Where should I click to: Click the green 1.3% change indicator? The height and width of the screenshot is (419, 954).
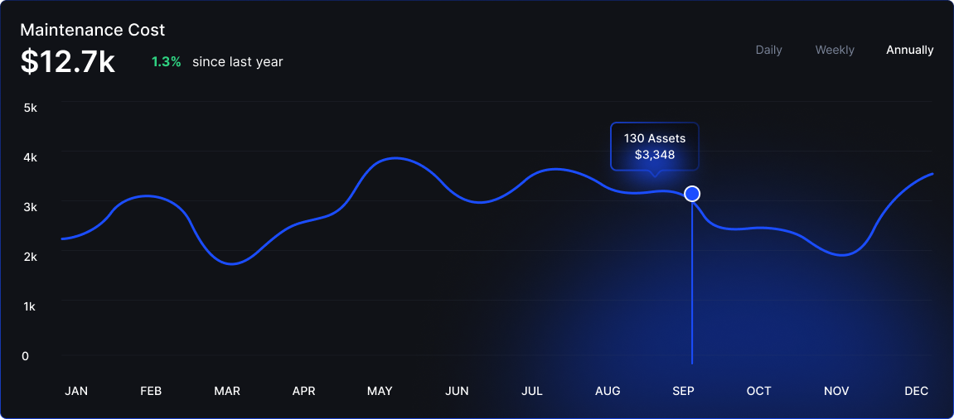[166, 62]
